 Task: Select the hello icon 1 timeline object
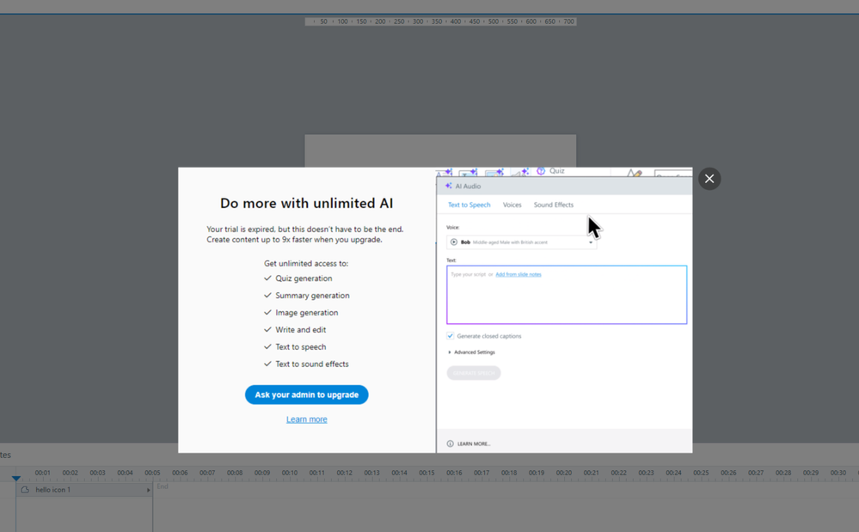(x=84, y=490)
